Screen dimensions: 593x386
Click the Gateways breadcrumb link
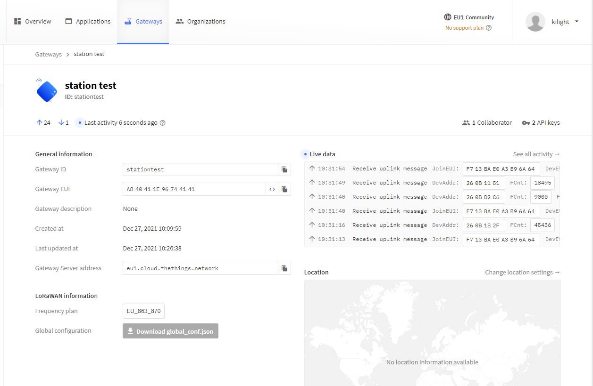tap(49, 54)
